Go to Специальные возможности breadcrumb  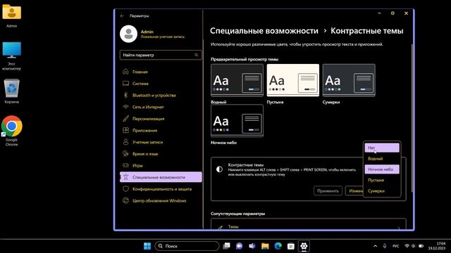coord(264,31)
